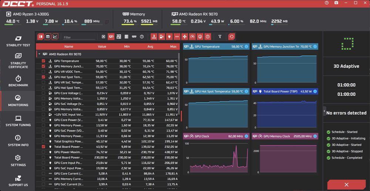The image size is (370, 191).
Task: Open info for Total Board Power graph
Action: click(x=315, y=91)
